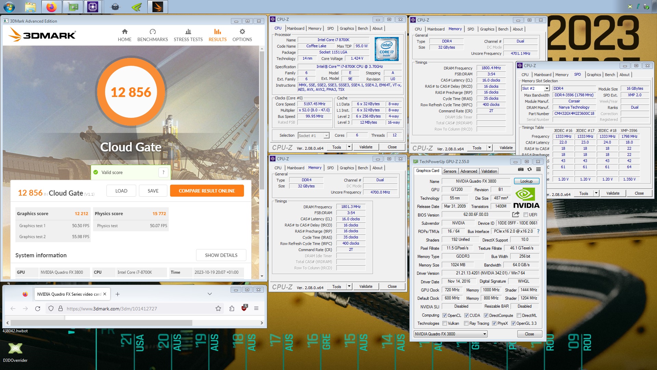The width and height of the screenshot is (657, 370).
Task: Open 3DMark Options via gear icon
Action: click(x=242, y=32)
